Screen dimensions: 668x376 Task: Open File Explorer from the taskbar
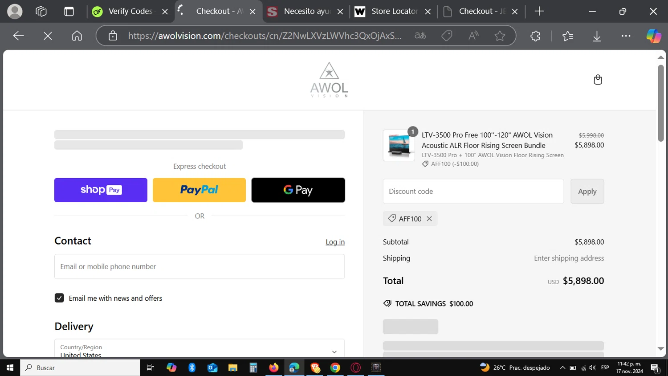[x=232, y=368]
